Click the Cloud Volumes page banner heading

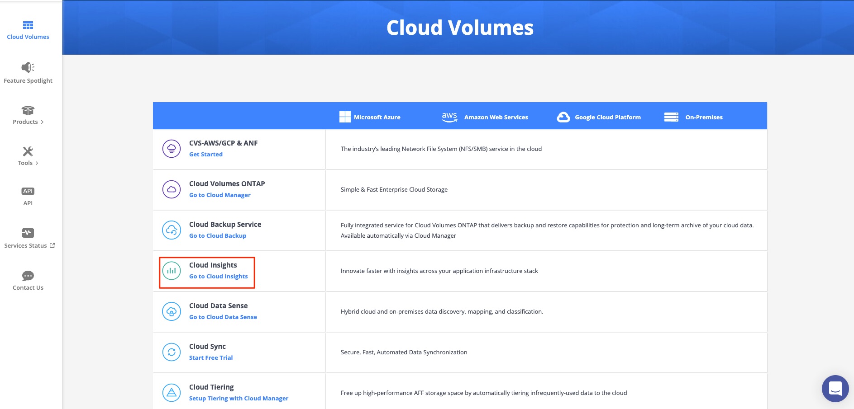click(460, 28)
